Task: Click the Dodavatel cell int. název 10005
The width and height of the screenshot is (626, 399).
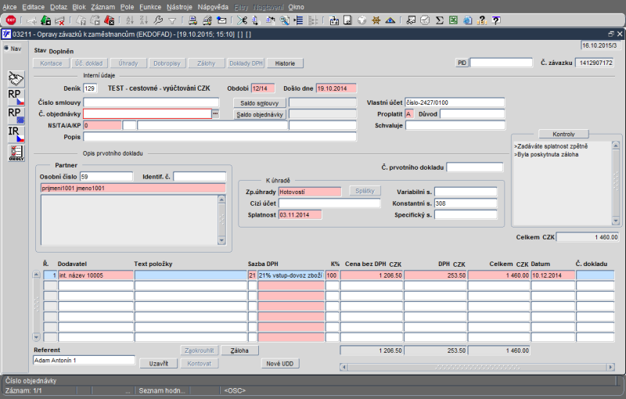Action: tap(95, 275)
